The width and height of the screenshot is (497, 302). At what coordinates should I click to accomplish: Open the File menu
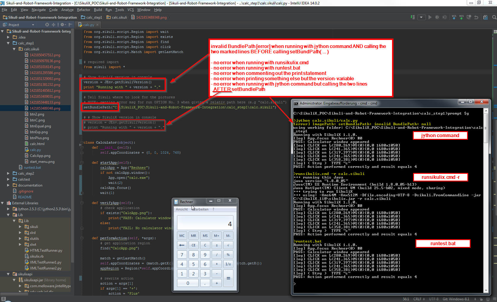tap(4, 10)
